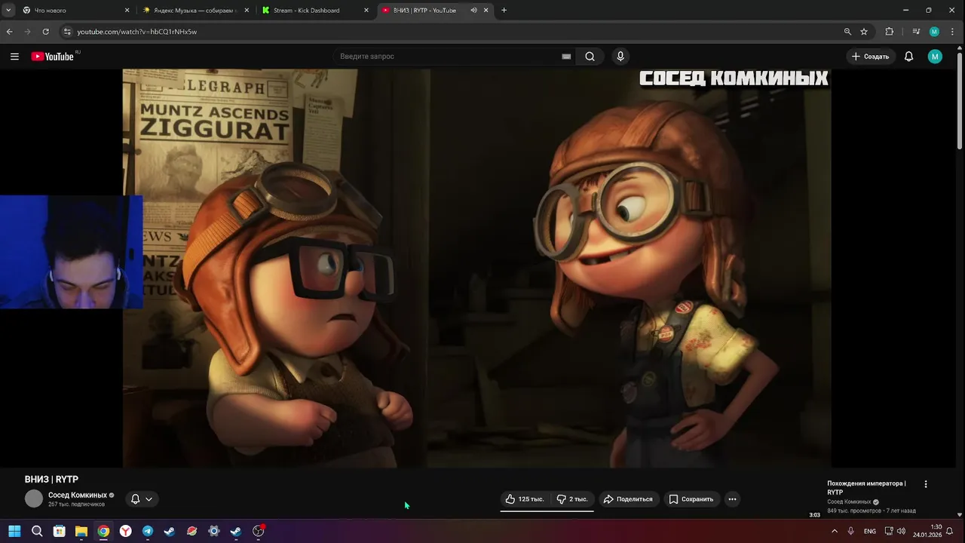The height and width of the screenshot is (543, 965).
Task: Open options menu for Похождения императора video
Action: click(x=926, y=484)
